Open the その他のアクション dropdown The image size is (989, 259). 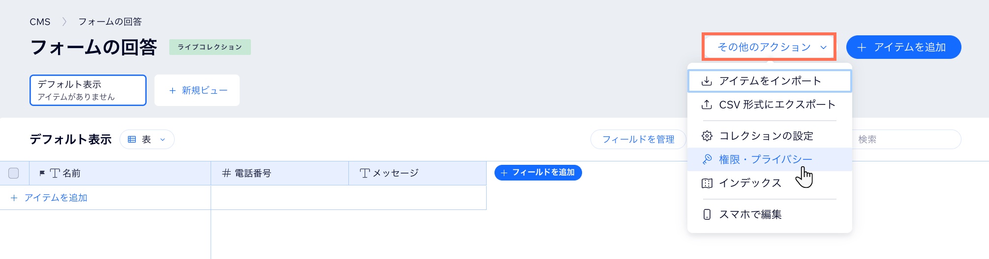pos(769,47)
